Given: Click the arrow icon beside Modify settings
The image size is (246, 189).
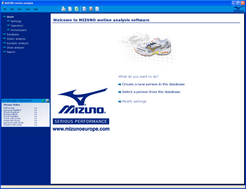Looking at the screenshot, I should pyautogui.click(x=120, y=101).
